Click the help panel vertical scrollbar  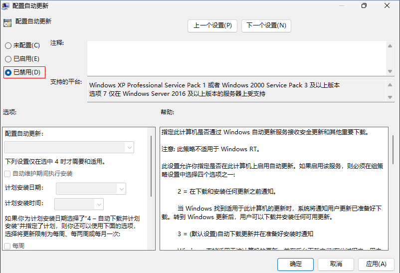click(394, 150)
